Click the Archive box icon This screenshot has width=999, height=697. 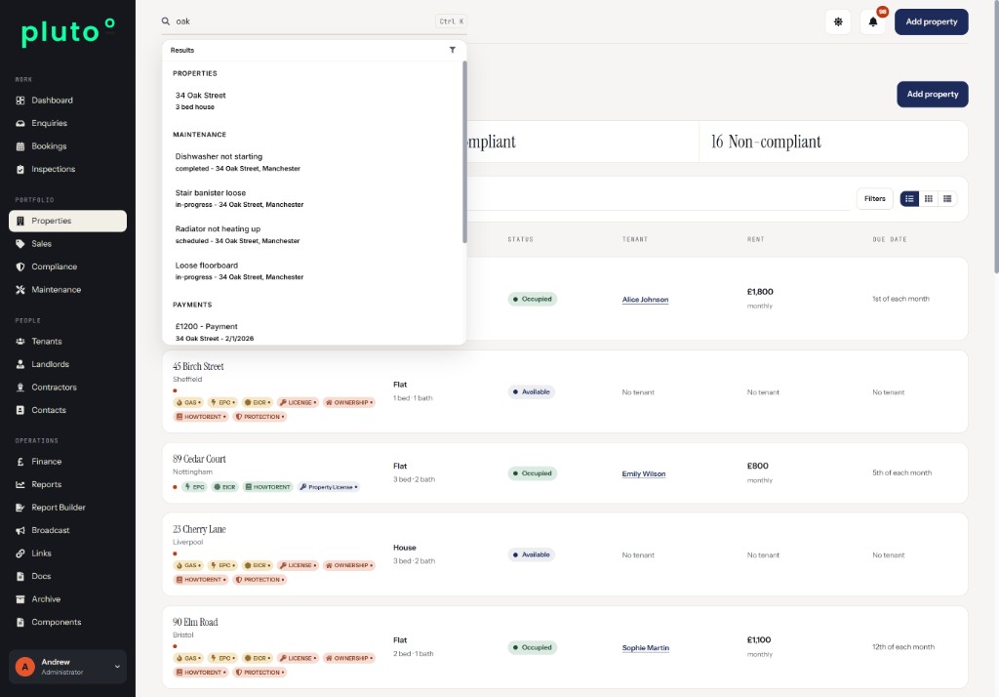[20, 599]
